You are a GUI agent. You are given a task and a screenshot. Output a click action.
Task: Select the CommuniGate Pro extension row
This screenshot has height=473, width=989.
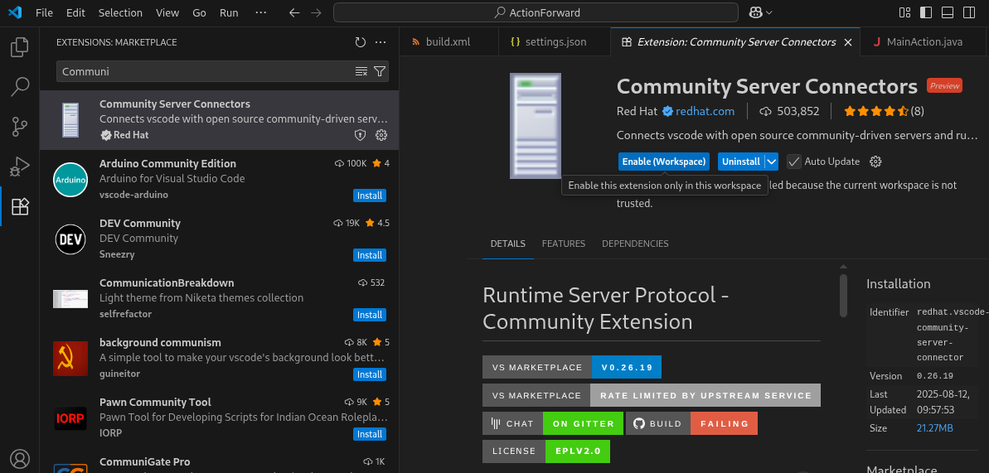click(x=219, y=462)
